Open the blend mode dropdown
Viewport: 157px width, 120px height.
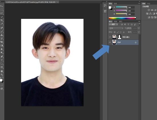[x=116, y=28]
